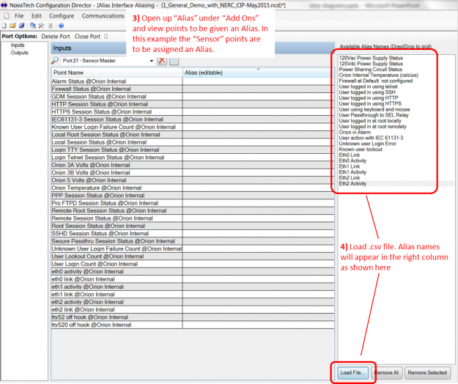Select 'Orion Temperature @Orion Internal' point row
Screen dimensions: 458x384
point(117,188)
